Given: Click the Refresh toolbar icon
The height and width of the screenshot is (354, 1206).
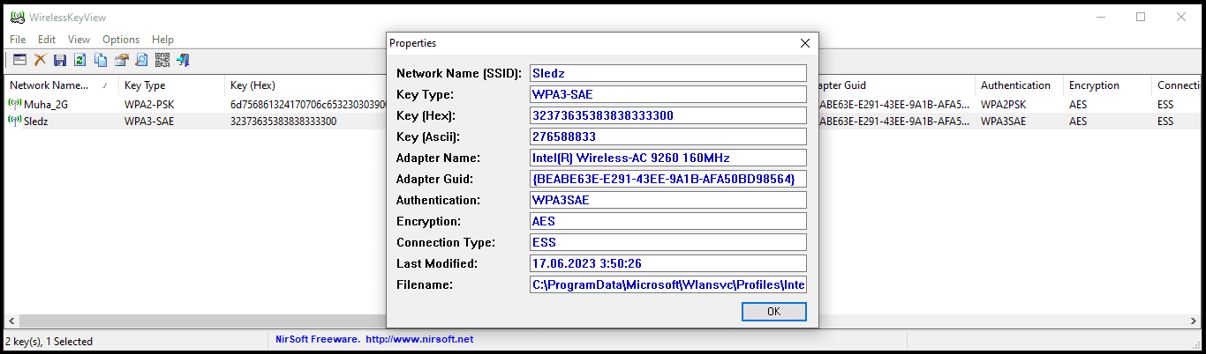Looking at the screenshot, I should [80, 60].
